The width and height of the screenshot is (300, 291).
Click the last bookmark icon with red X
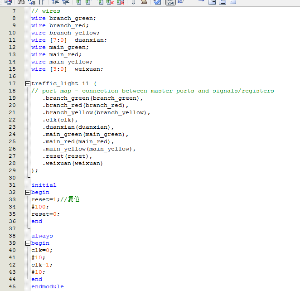click(120, 2)
